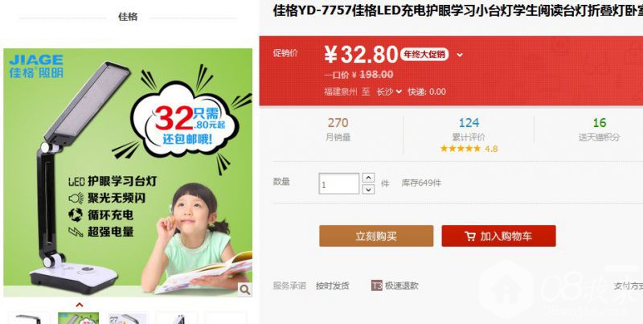Image resolution: width=643 pixels, height=324 pixels.
Task: Expand the 年终大促销 promotion dropdown arrow
Action: (x=460, y=55)
